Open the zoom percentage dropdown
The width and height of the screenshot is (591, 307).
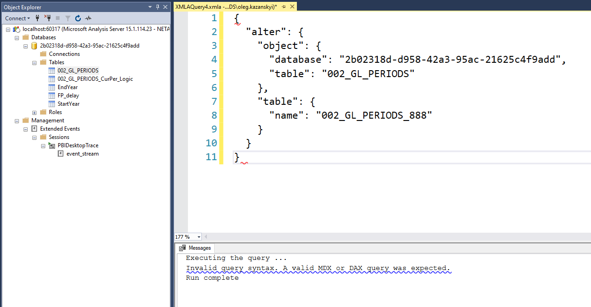[199, 236]
